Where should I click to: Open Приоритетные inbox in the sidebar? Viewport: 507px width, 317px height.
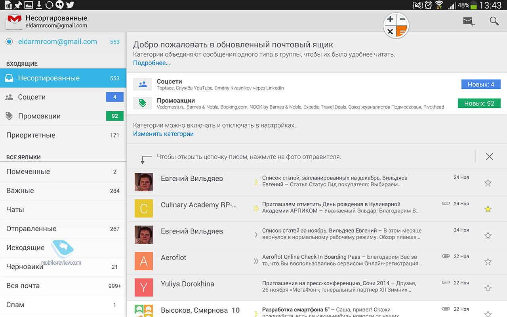[x=63, y=135]
